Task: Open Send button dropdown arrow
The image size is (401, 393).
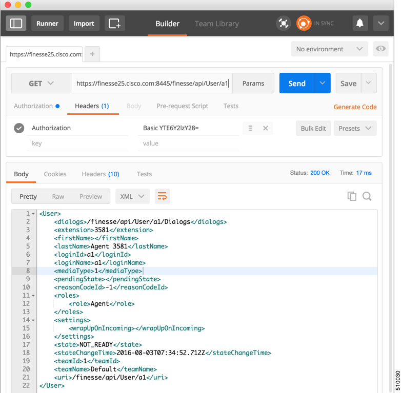Action: point(323,83)
